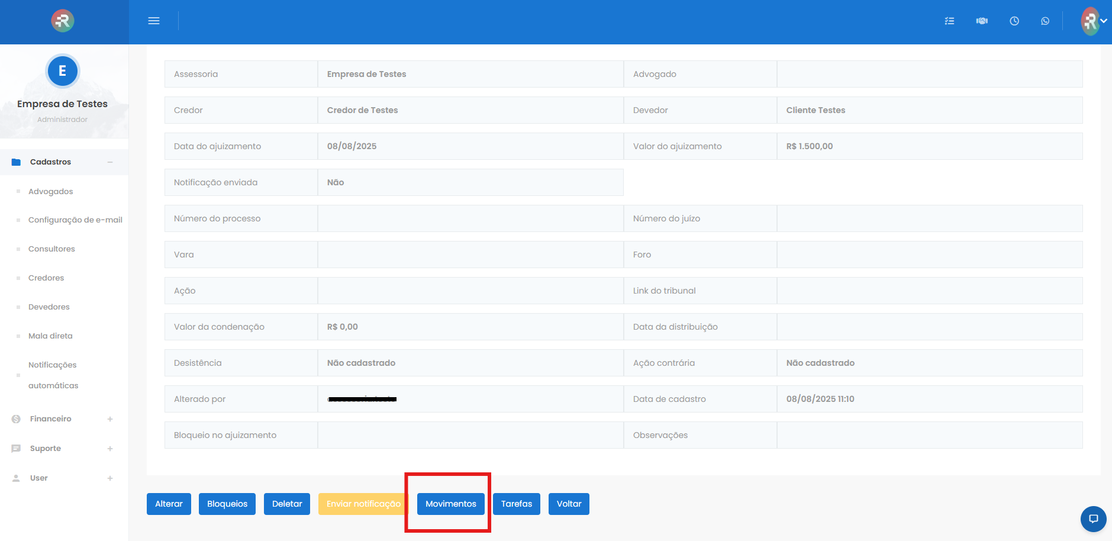Click the hamburger menu icon
This screenshot has width=1112, height=541.
154,21
